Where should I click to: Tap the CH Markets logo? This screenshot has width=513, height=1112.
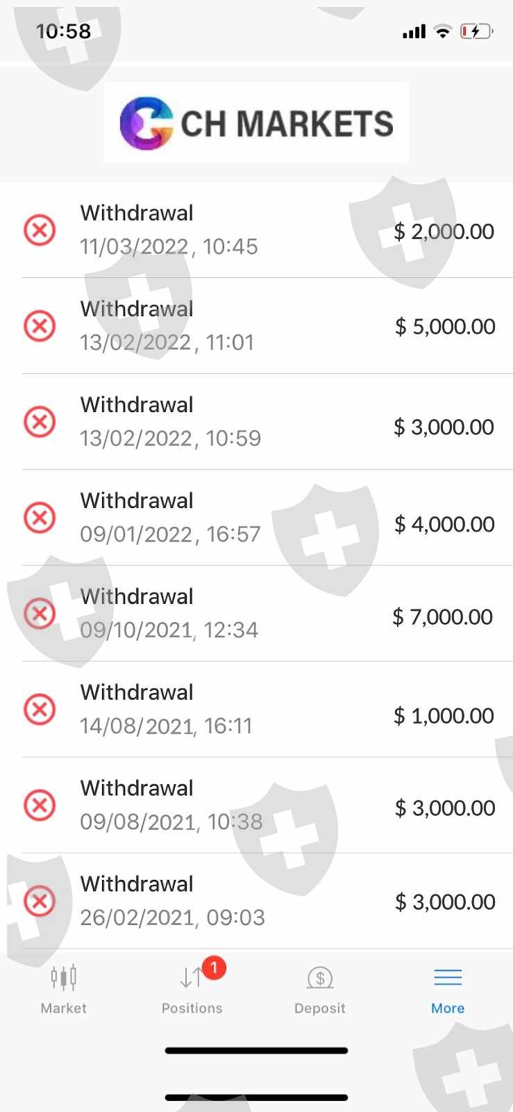click(256, 123)
